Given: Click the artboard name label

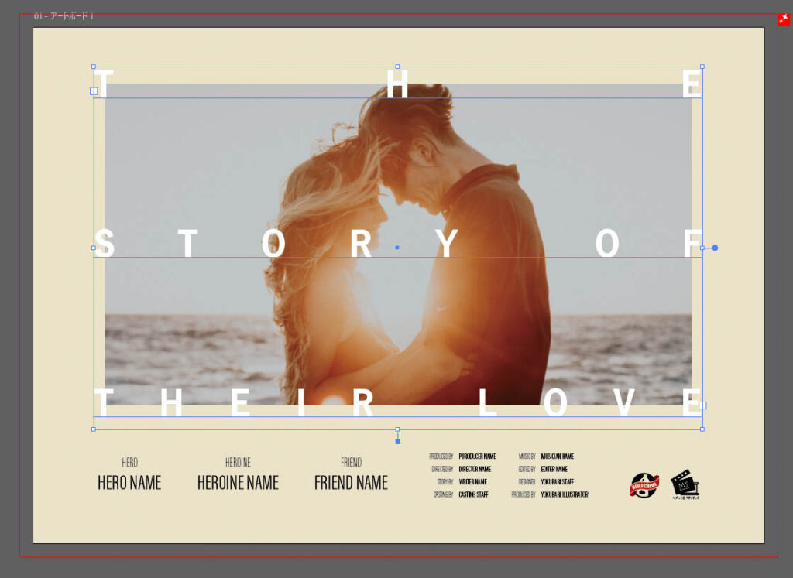Looking at the screenshot, I should click(x=64, y=16).
